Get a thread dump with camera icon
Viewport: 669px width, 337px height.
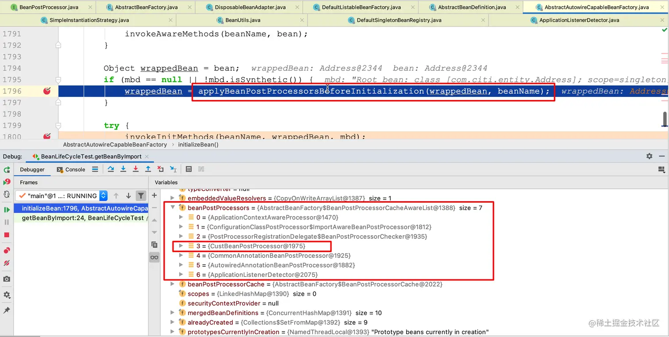pyautogui.click(x=7, y=279)
